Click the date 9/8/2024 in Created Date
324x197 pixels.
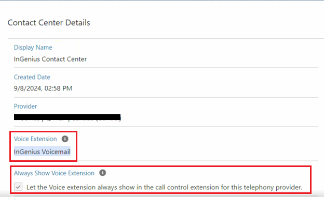28,88
